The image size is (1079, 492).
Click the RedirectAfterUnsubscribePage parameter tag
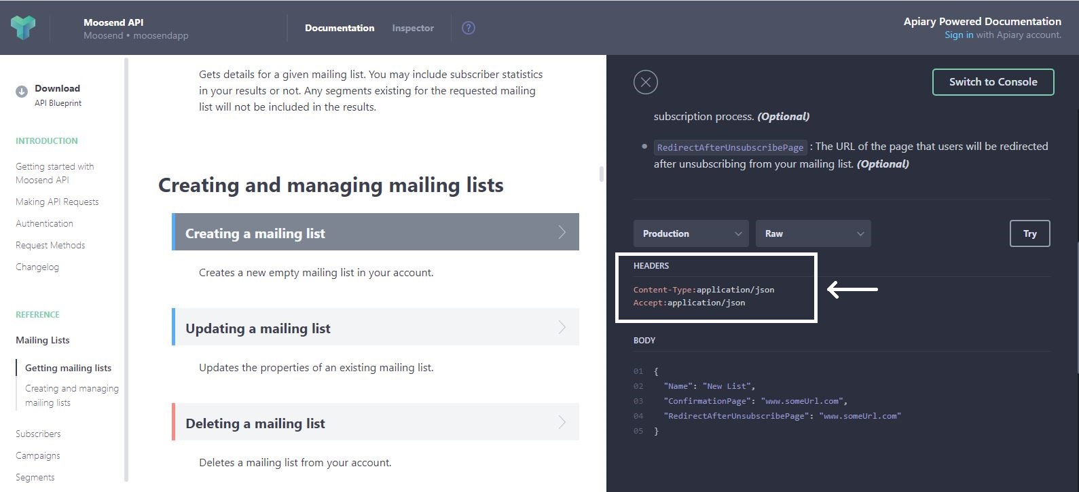click(x=730, y=147)
